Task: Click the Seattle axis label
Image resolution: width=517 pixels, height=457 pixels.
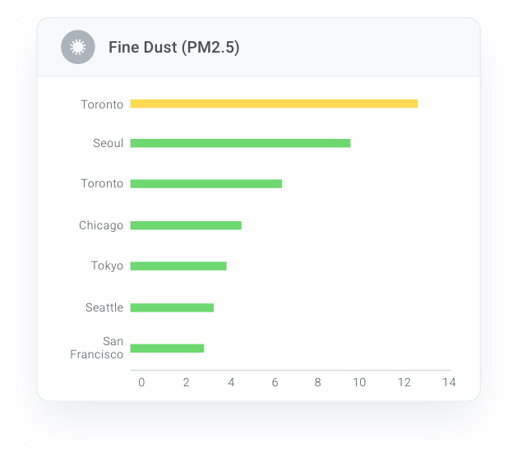Action: coord(104,307)
